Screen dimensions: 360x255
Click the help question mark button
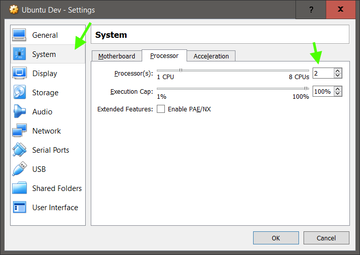point(311,10)
